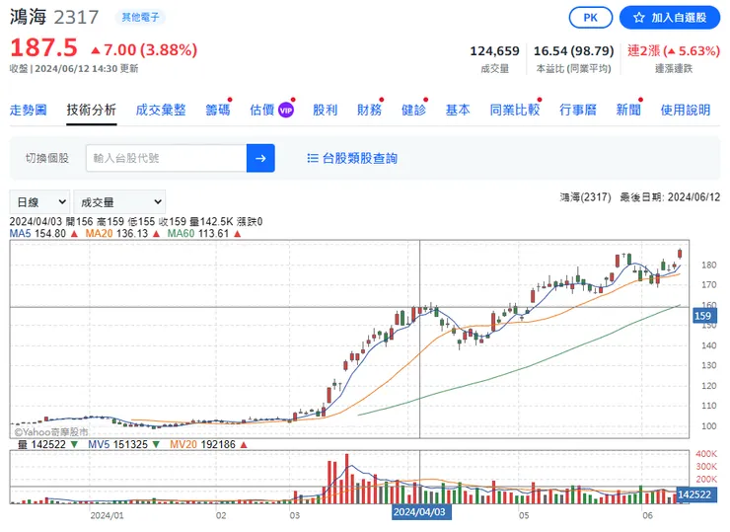Viewport: 730px width, 532px height.
Task: Click the 加入自選股 button
Action: pyautogui.click(x=670, y=18)
